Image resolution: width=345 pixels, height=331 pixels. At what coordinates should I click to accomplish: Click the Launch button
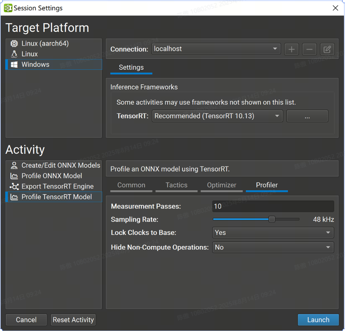coord(318,320)
